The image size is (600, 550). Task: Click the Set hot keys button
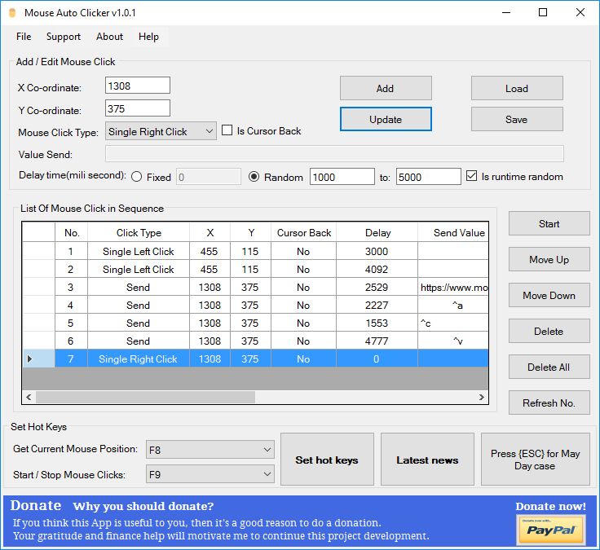pyautogui.click(x=327, y=460)
